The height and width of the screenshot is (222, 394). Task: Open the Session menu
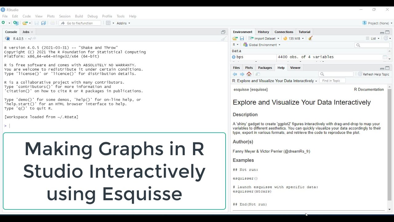tap(65, 16)
